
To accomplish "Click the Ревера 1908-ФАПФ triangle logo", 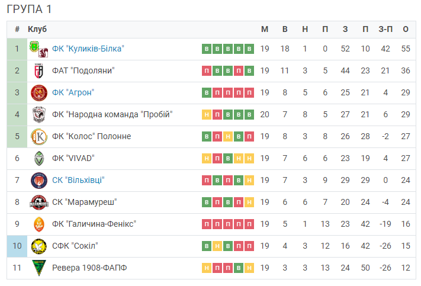I will pyautogui.click(x=39, y=268).
